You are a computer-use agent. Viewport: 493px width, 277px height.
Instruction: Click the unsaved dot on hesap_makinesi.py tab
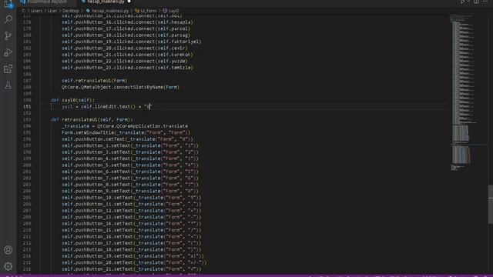point(129,2)
